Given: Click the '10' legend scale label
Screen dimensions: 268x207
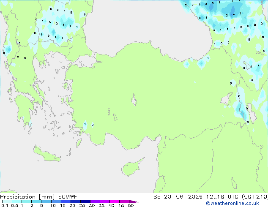Looking at the screenshot, I should point(53,205).
